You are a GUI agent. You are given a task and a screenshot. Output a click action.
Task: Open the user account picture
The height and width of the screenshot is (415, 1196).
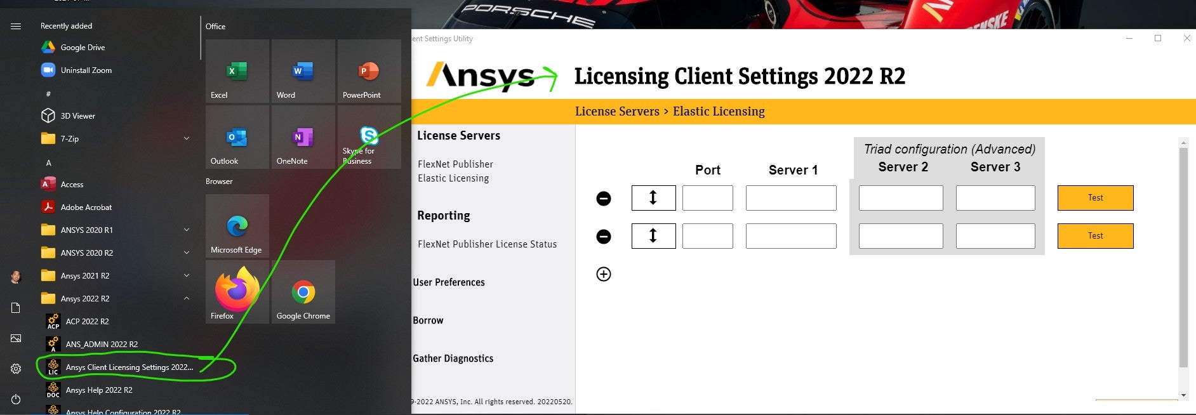[16, 277]
